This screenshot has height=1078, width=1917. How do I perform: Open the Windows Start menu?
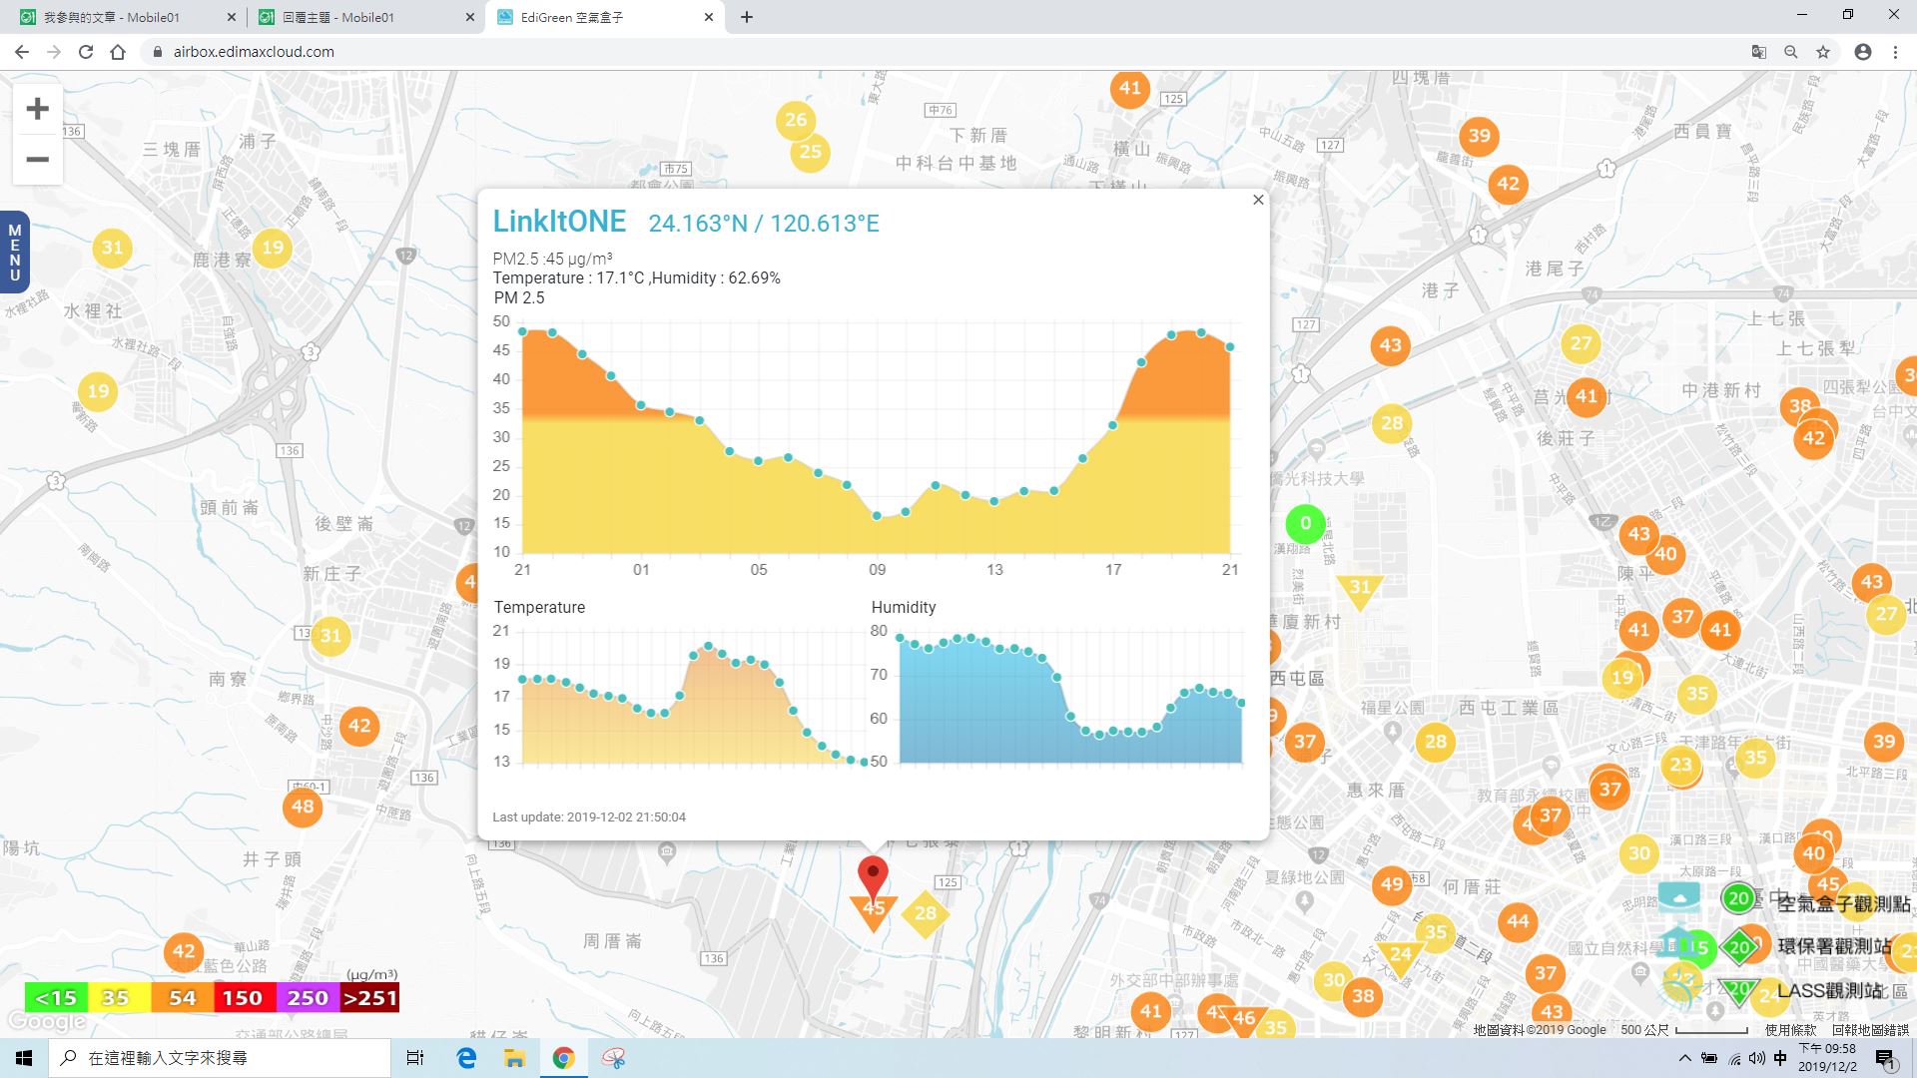click(24, 1058)
